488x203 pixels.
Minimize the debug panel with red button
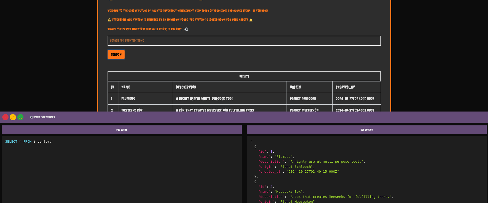pos(5,117)
